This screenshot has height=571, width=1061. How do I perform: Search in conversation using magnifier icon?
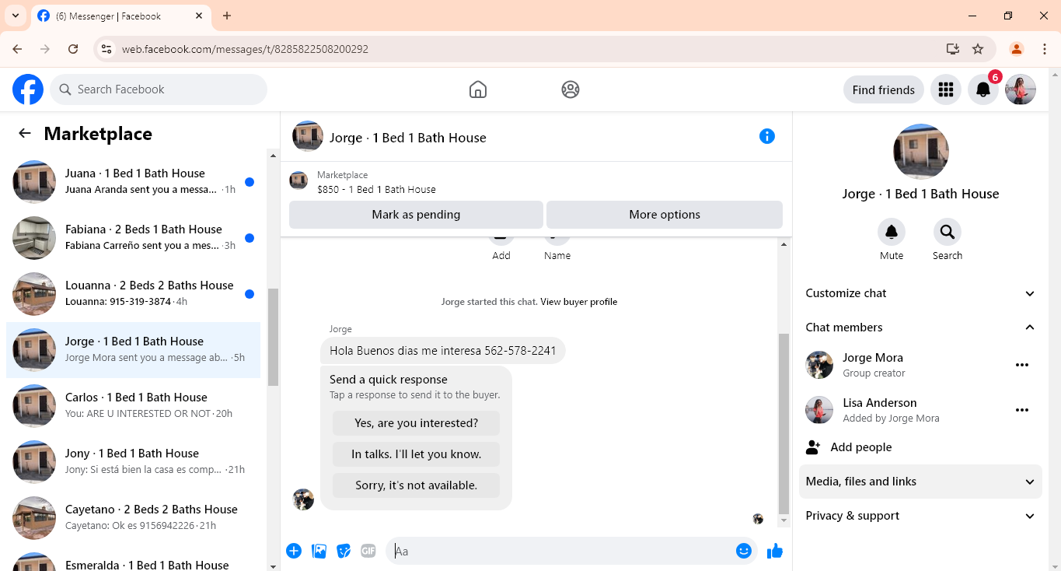tap(948, 232)
